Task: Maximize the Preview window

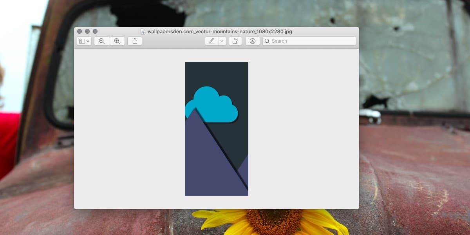Action: [x=95, y=31]
